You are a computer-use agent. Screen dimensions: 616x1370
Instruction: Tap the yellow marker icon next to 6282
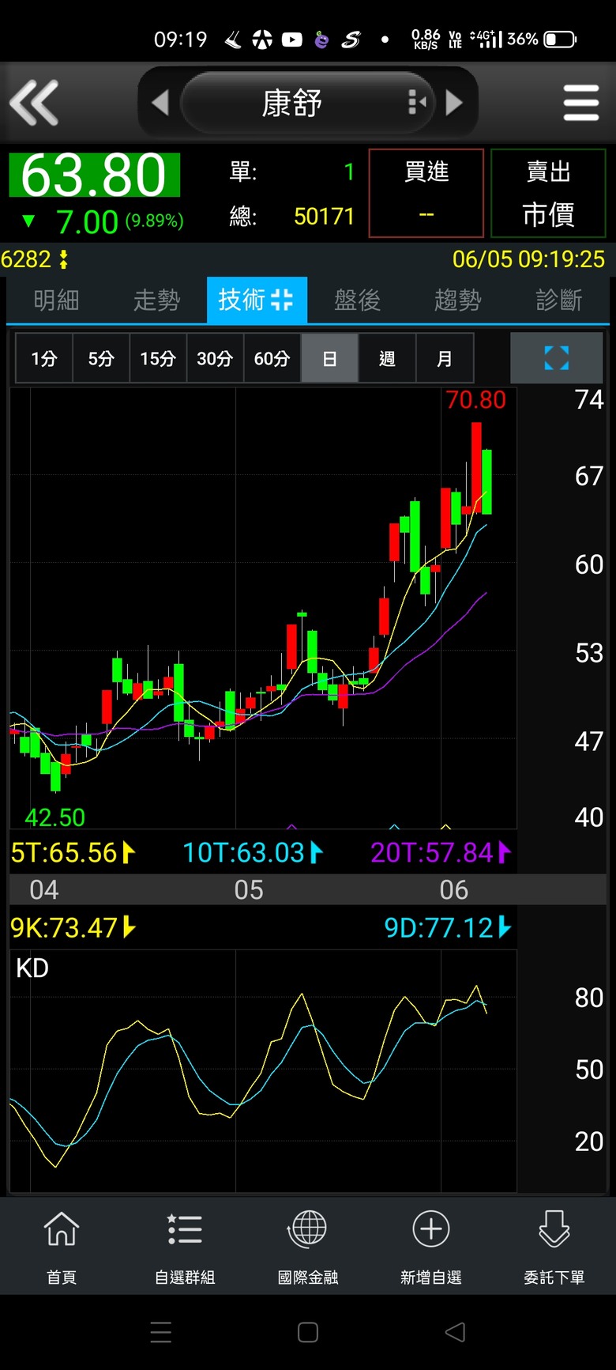point(63,259)
